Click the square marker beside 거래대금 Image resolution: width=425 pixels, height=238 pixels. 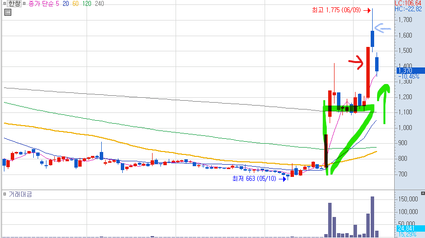click(x=4, y=194)
